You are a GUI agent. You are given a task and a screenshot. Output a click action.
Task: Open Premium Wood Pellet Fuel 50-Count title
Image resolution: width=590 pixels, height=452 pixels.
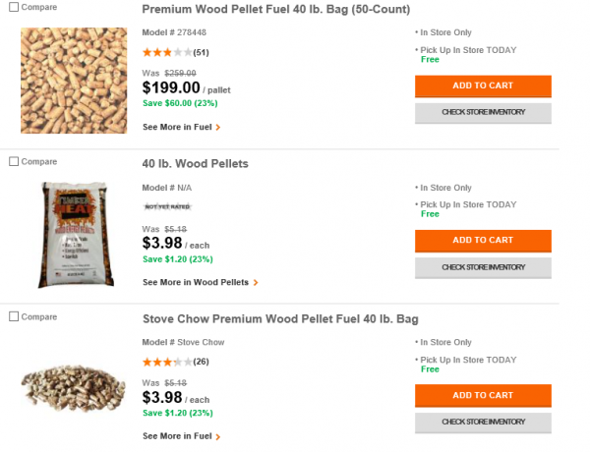pos(276,10)
